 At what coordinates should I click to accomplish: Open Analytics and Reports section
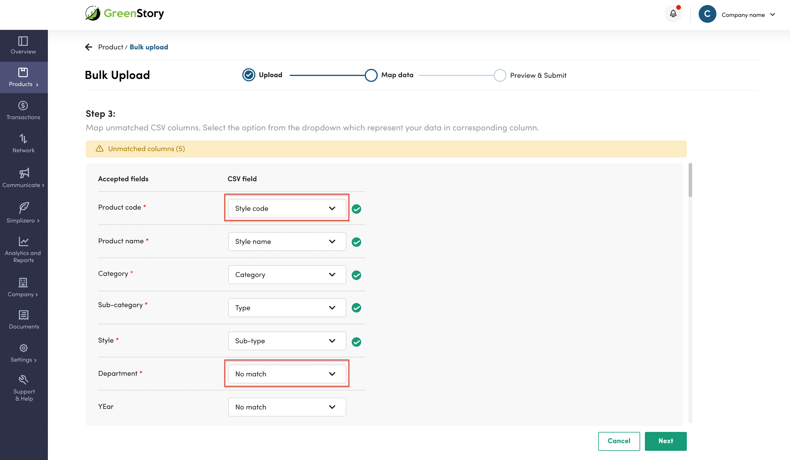pyautogui.click(x=24, y=250)
